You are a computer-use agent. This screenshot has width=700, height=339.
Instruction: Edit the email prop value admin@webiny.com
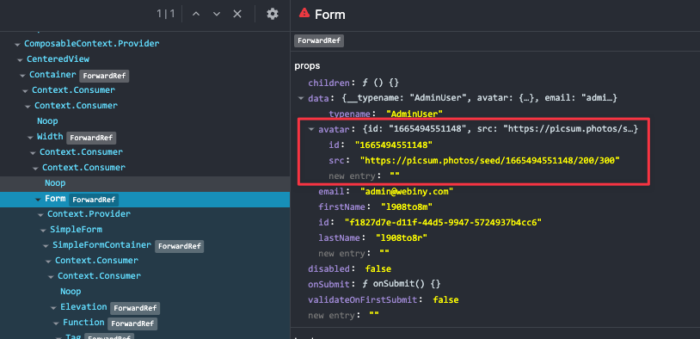(407, 192)
